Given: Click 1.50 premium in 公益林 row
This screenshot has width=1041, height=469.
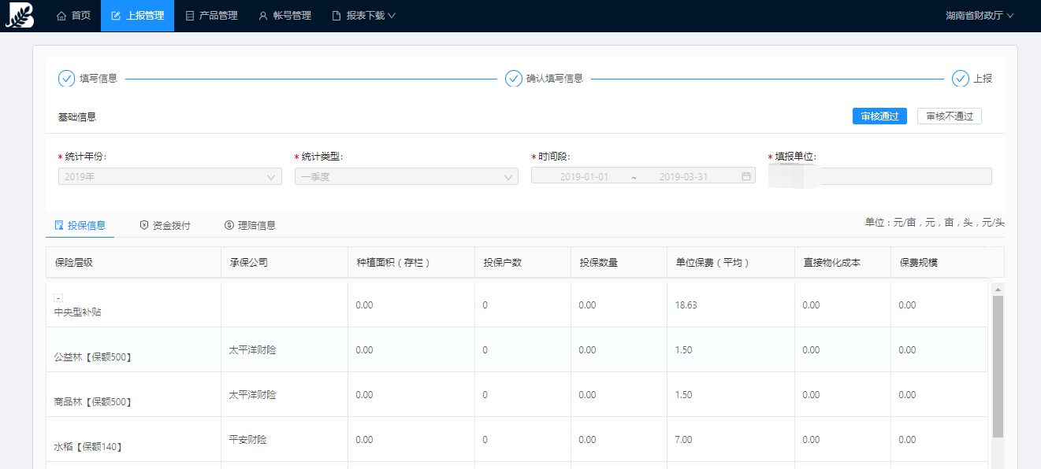Looking at the screenshot, I should tap(683, 349).
